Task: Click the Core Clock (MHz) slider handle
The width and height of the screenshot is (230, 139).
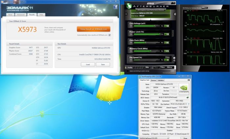Action: click(x=146, y=43)
